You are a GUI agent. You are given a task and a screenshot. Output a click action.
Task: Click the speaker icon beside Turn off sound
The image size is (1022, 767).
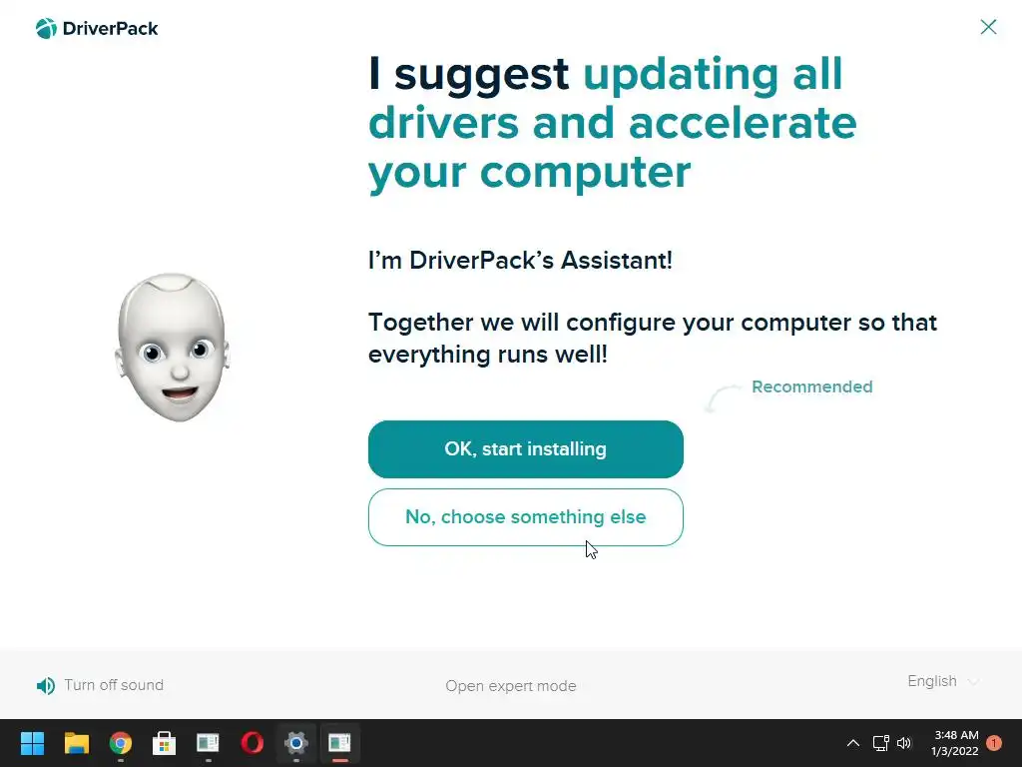pos(46,685)
